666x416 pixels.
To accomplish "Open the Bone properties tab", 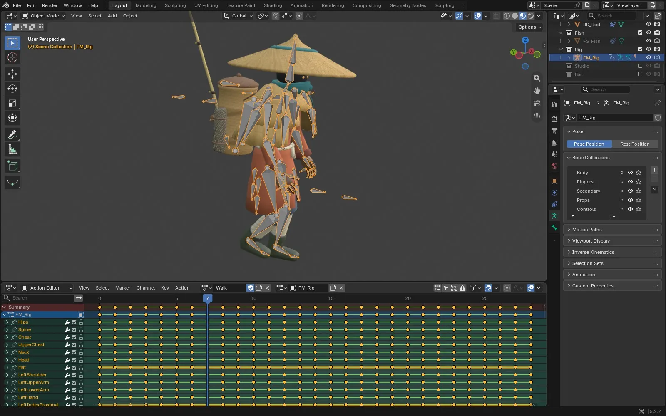I will tap(554, 228).
